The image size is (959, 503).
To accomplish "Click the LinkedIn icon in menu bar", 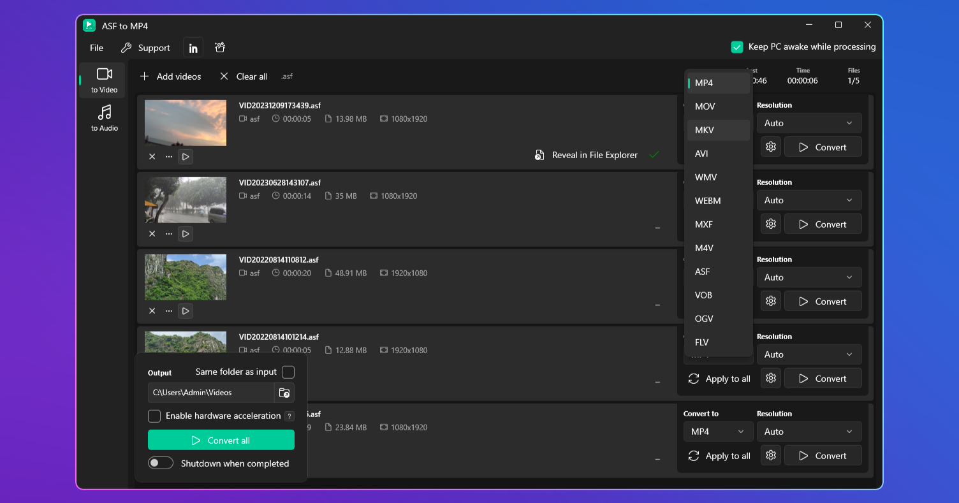I will pyautogui.click(x=193, y=48).
